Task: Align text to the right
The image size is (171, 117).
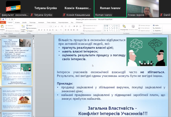Action: click(71, 30)
